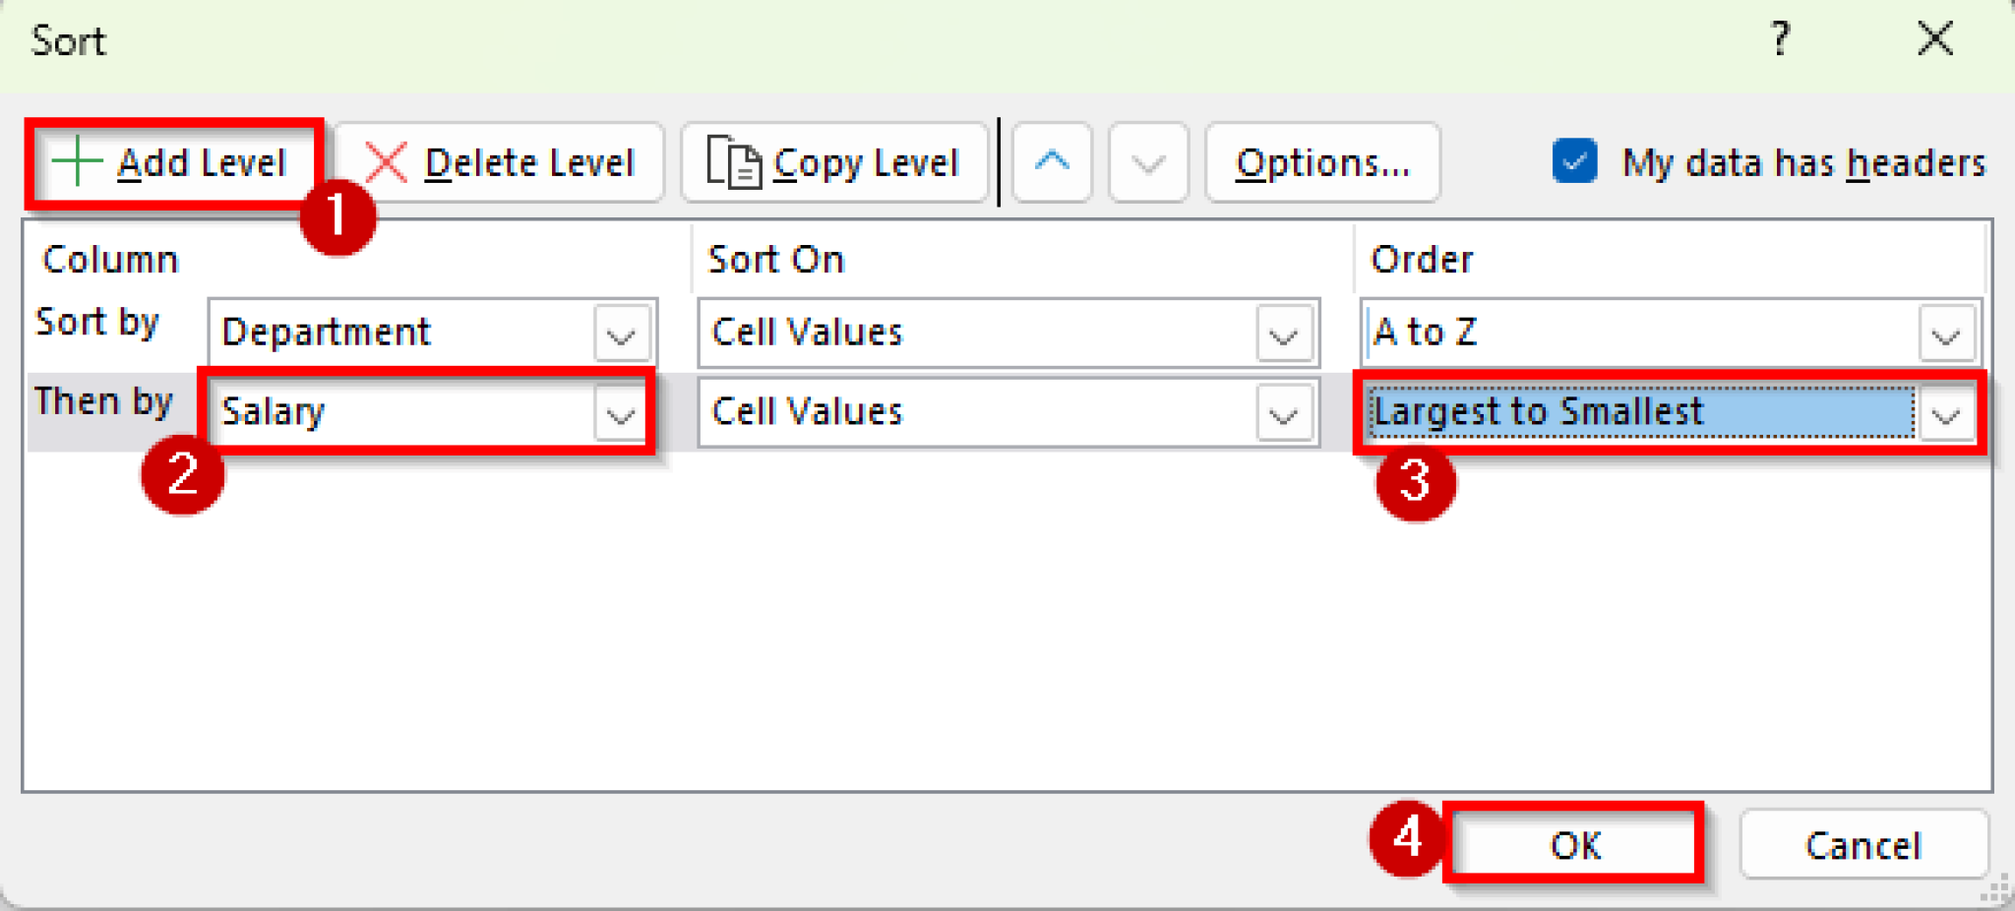Cancel the sort operation
The height and width of the screenshot is (911, 2015).
(1864, 844)
